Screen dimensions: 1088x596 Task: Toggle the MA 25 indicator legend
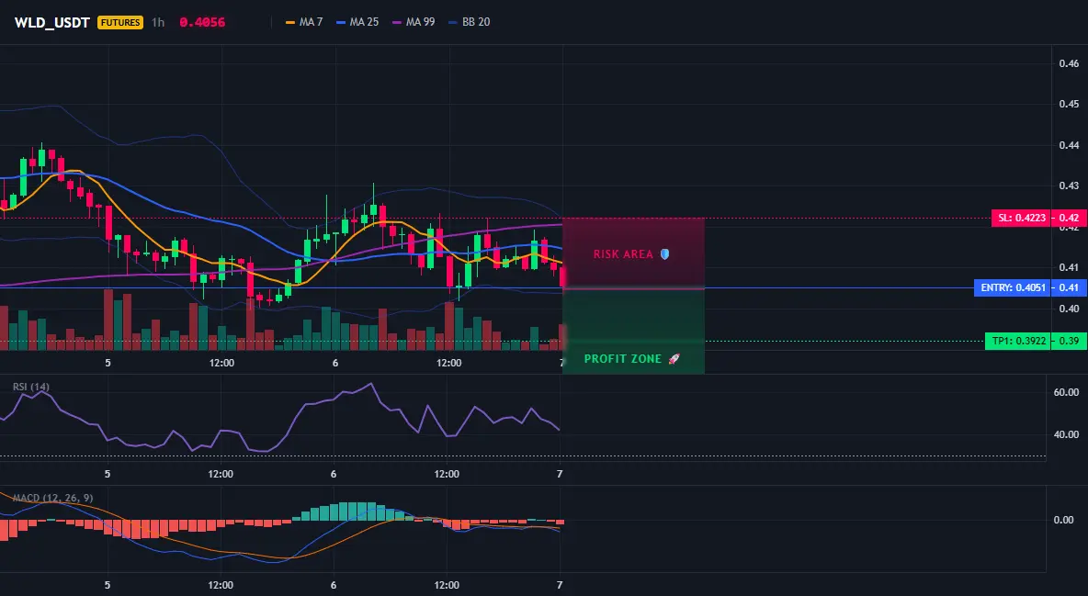pos(357,22)
